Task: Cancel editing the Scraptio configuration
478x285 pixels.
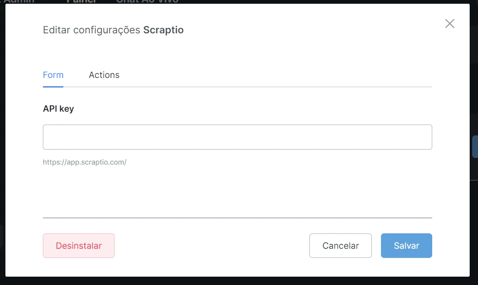Action: point(341,246)
